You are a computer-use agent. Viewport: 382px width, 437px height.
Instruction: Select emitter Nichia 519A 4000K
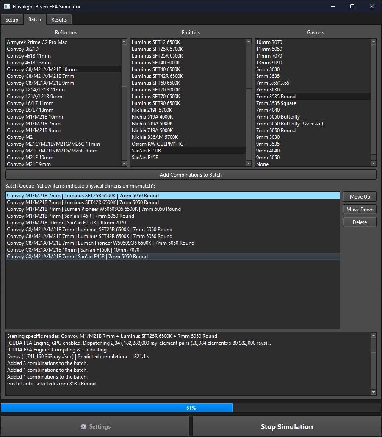188,117
